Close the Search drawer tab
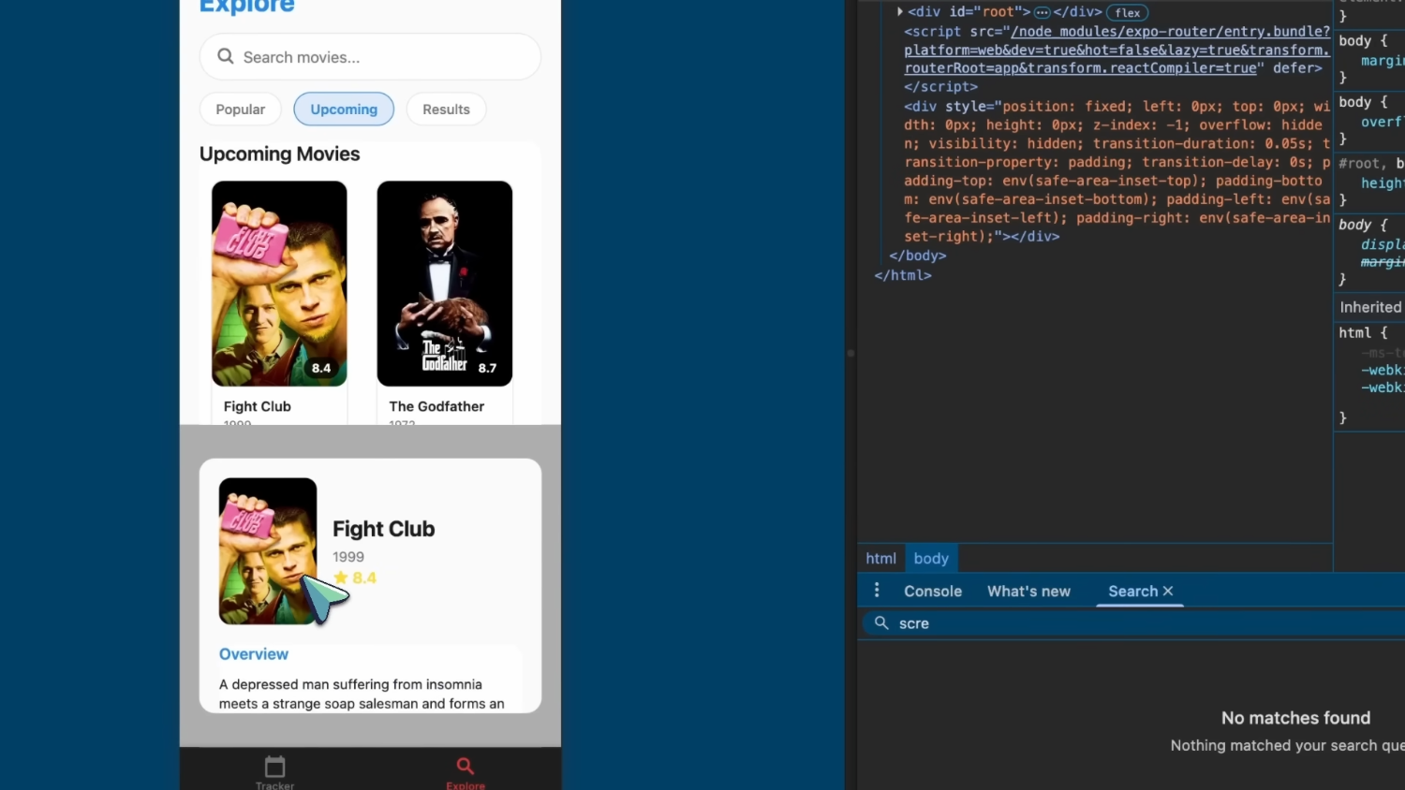 point(1168,591)
